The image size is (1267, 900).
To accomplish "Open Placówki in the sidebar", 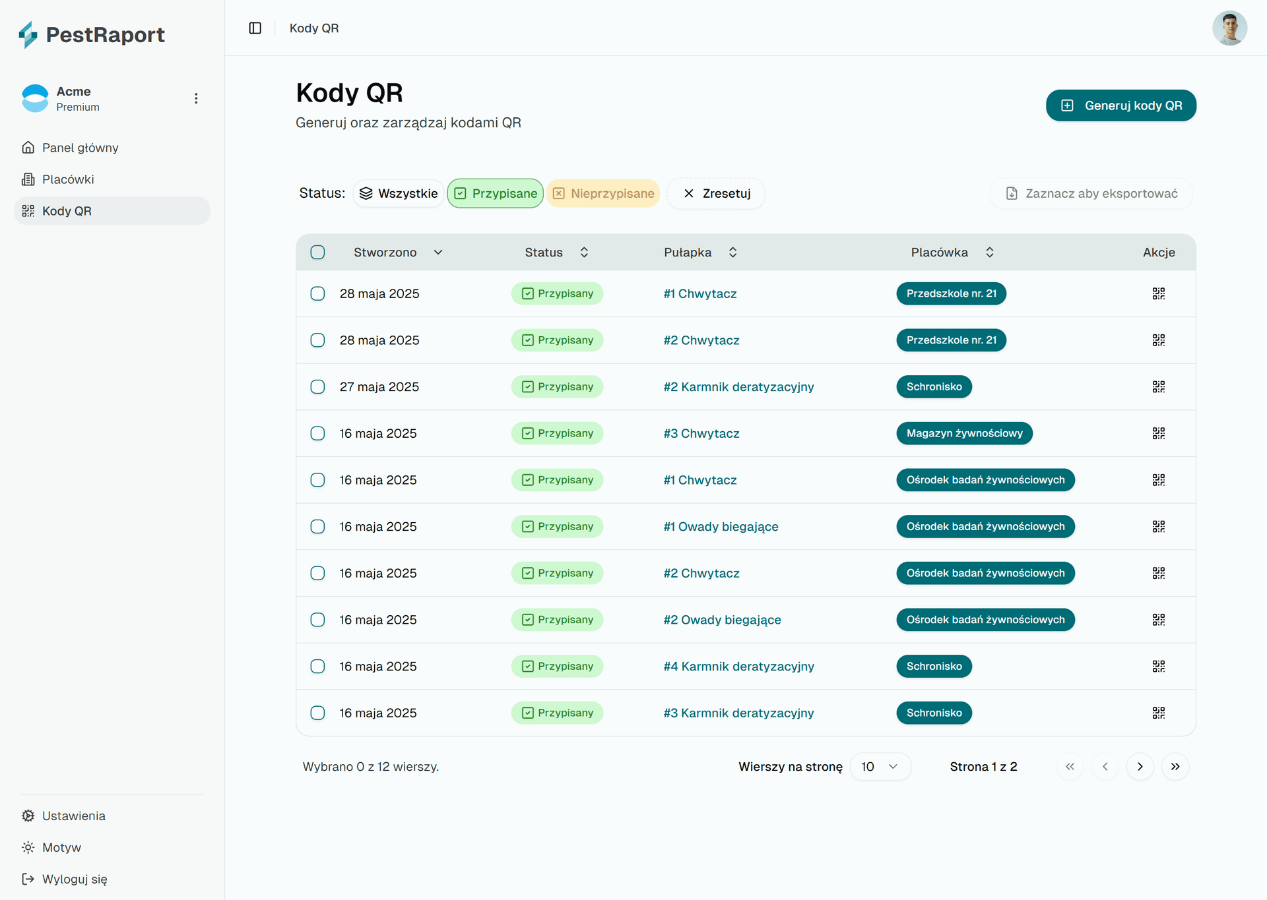I will tap(68, 179).
